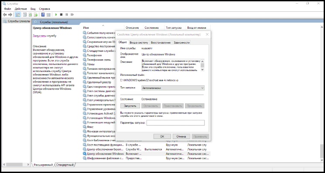Click gear icon beside Факс service

(84, 127)
